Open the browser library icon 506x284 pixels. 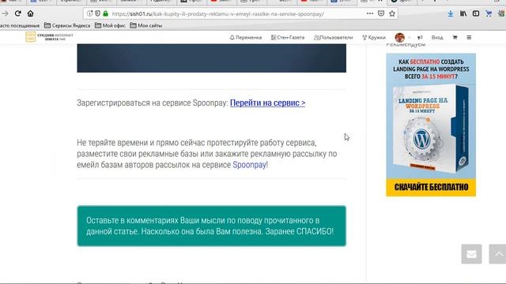tap(463, 13)
